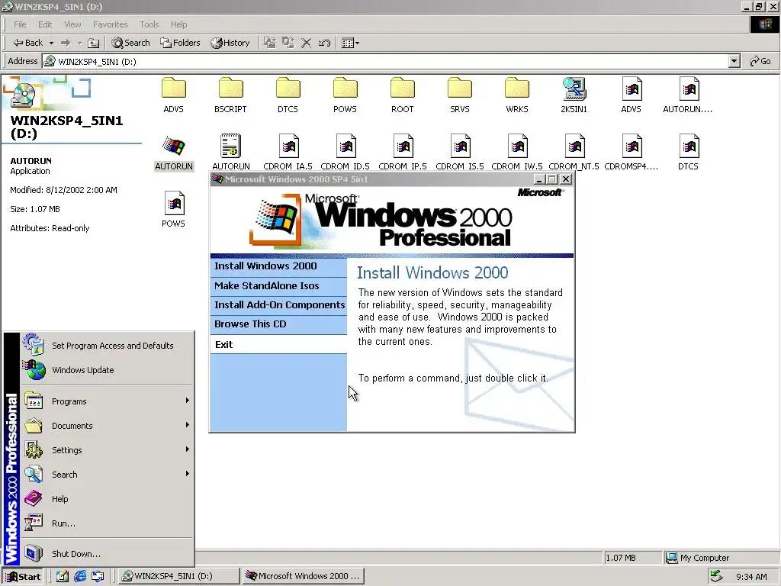781x586 pixels.
Task: Open the History pane
Action: point(230,43)
